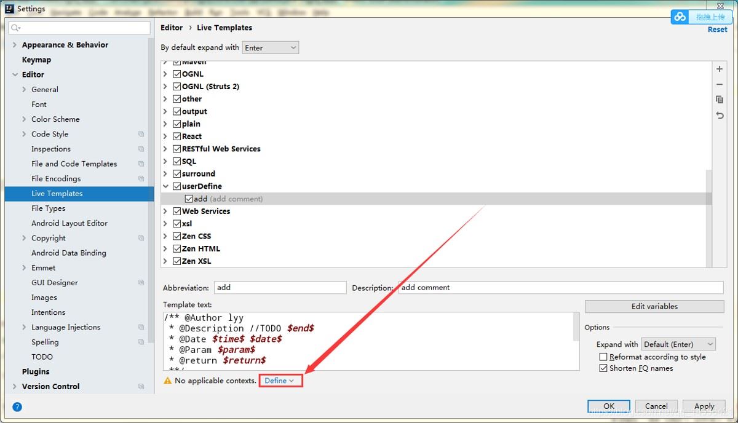The height and width of the screenshot is (423, 738).
Task: Select the File Types settings page
Action: 48,208
